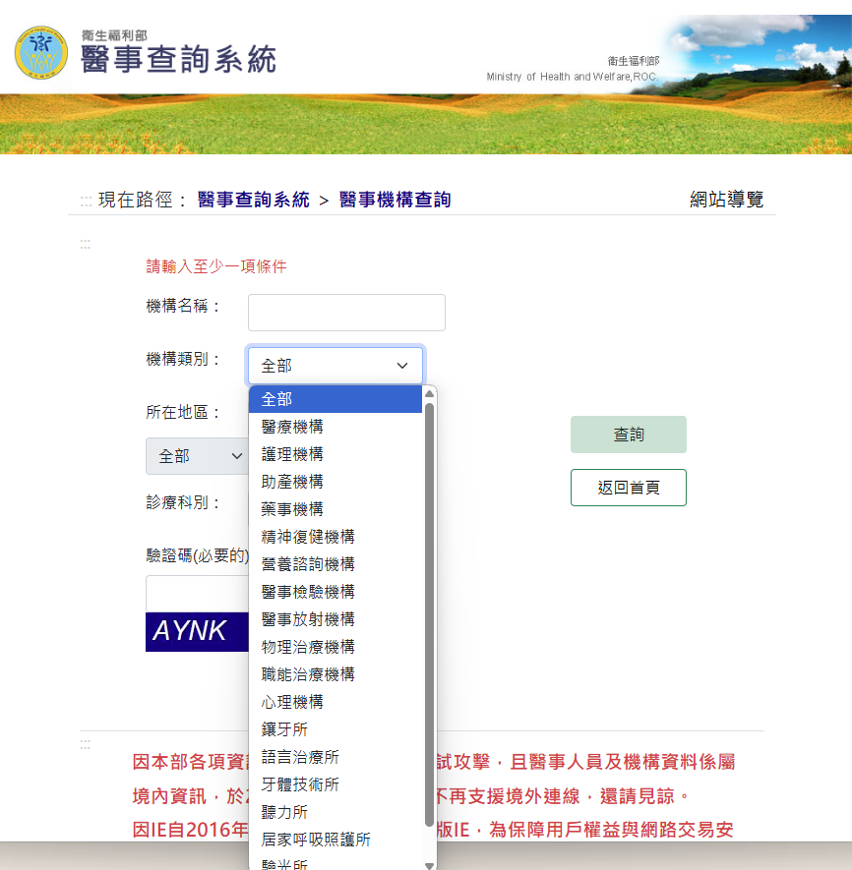
Task: Click the 機構名稱 text input field
Action: pyautogui.click(x=346, y=313)
